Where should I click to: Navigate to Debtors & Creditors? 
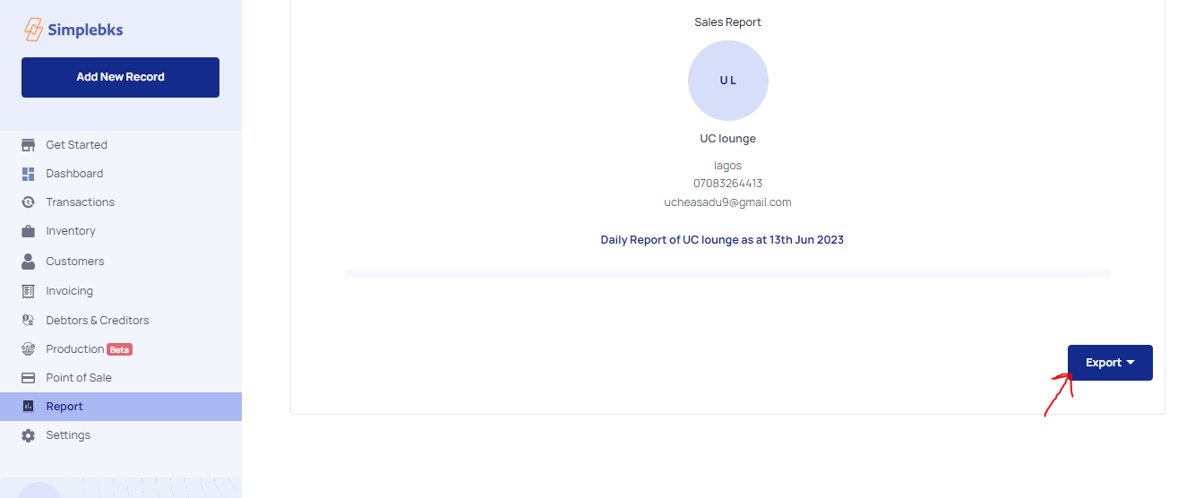[98, 320]
